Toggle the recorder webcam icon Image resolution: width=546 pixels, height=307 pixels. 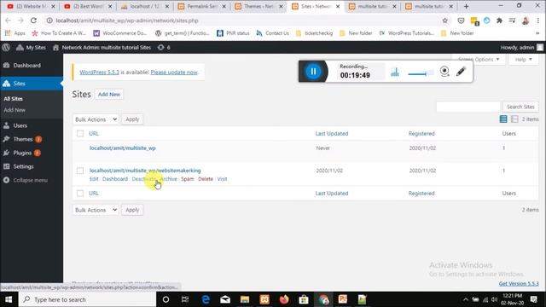444,72
